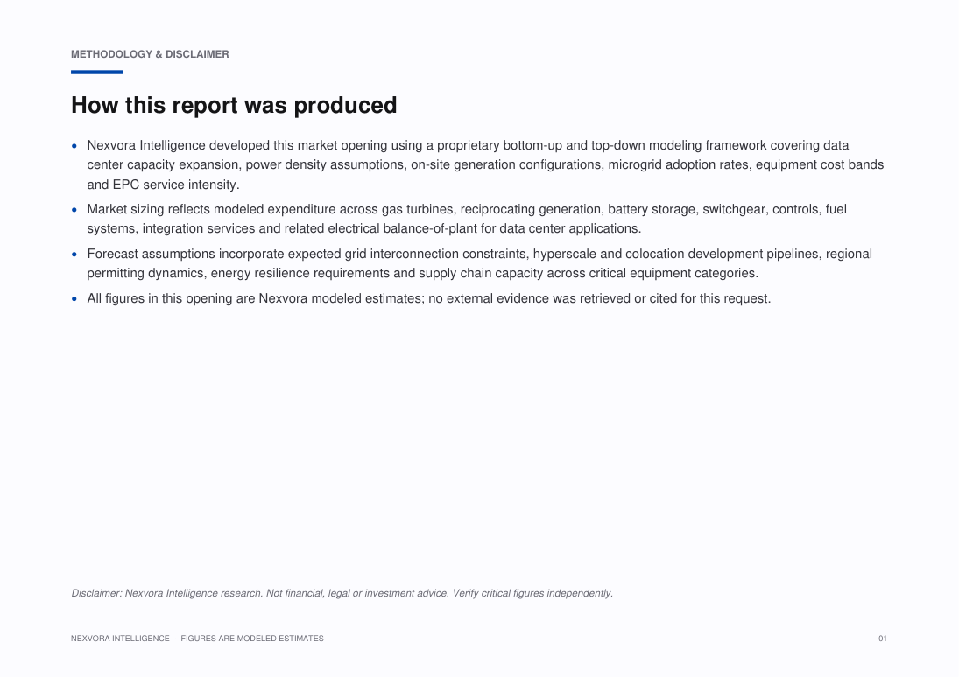959x677 pixels.
Task: Click the italic Disclaimer line near the bottom
Action: [x=342, y=593]
